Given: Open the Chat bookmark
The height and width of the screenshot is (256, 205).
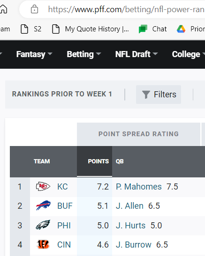Looking at the screenshot, I should point(152,29).
